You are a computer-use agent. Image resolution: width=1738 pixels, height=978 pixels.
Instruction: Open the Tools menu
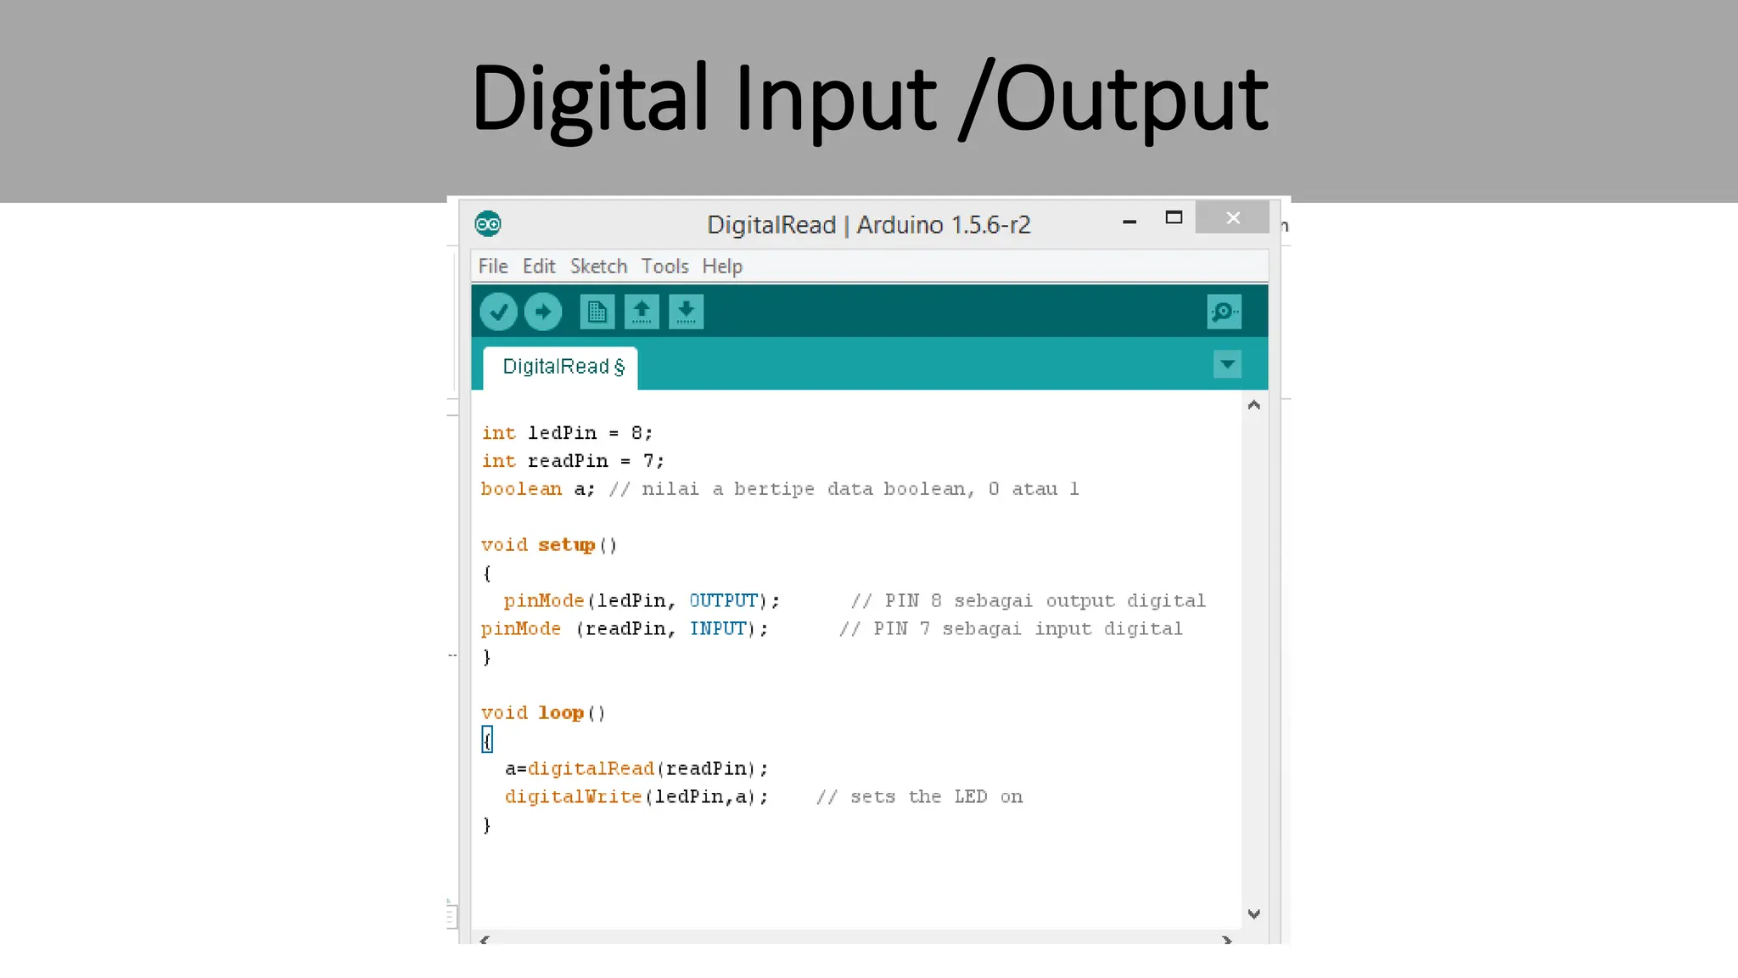(664, 267)
